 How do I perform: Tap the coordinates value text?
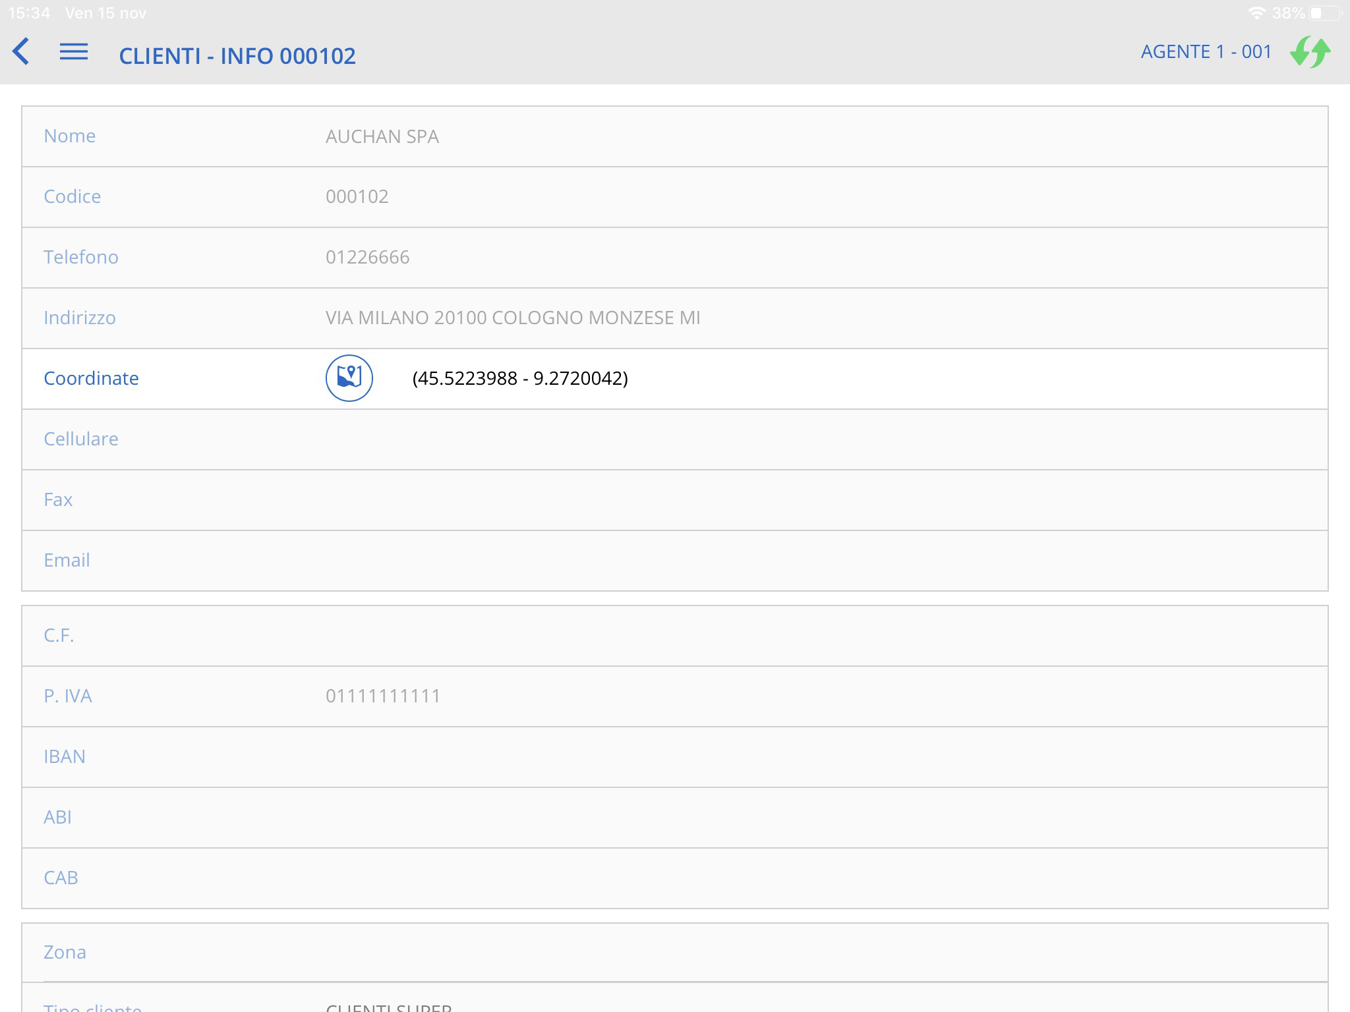(519, 378)
